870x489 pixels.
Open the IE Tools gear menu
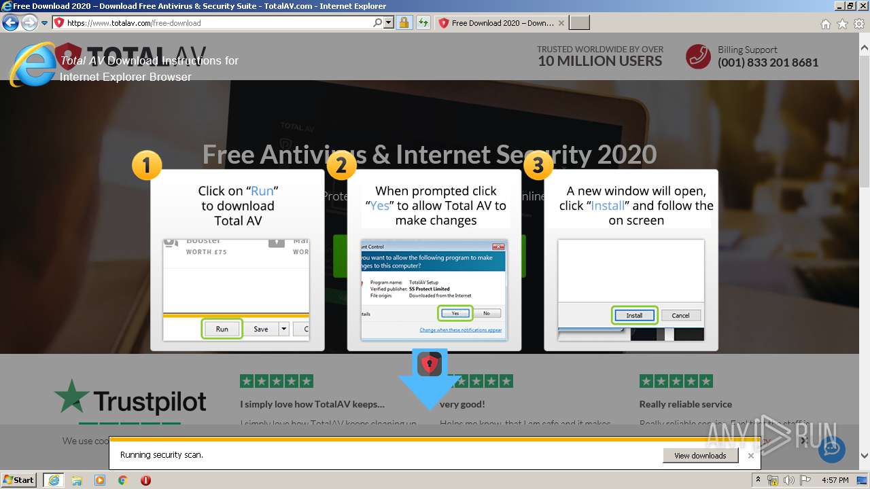858,24
